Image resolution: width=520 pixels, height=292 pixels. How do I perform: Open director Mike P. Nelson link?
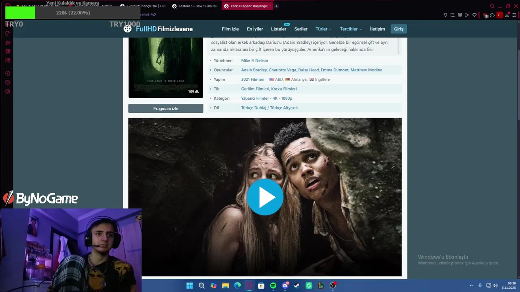coord(254,60)
